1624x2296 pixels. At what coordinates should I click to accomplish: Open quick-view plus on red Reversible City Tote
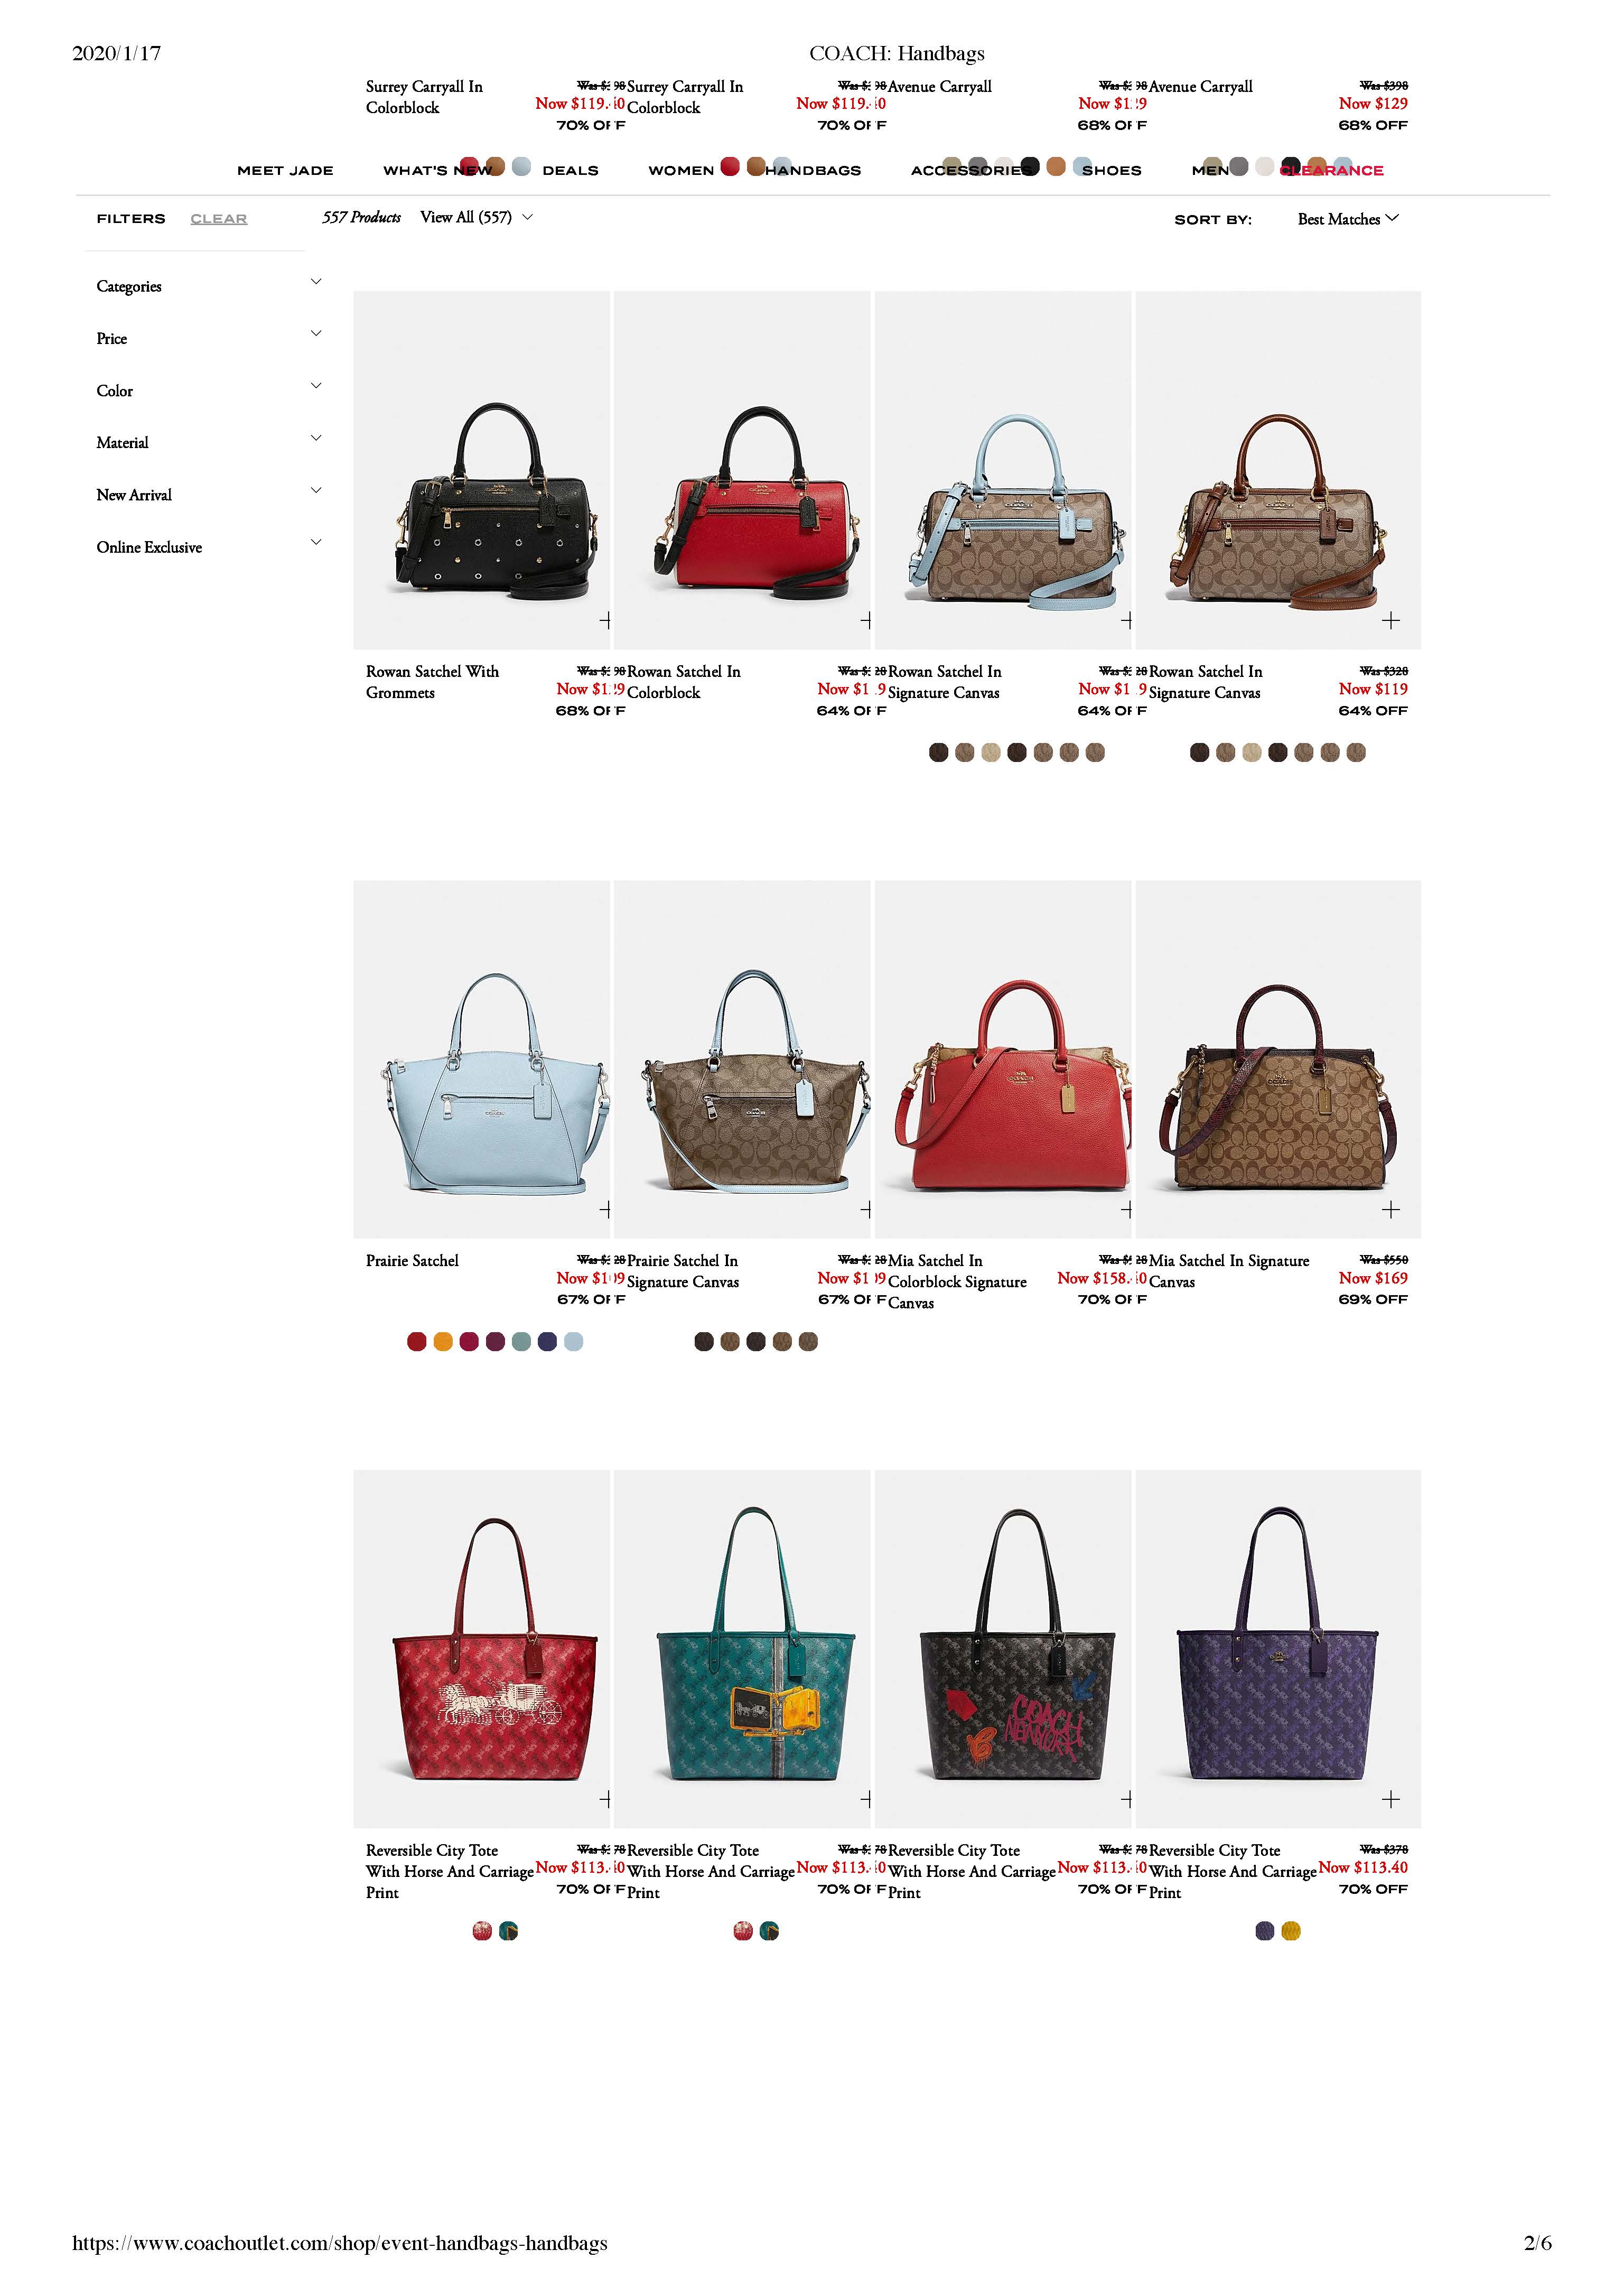pos(605,1799)
